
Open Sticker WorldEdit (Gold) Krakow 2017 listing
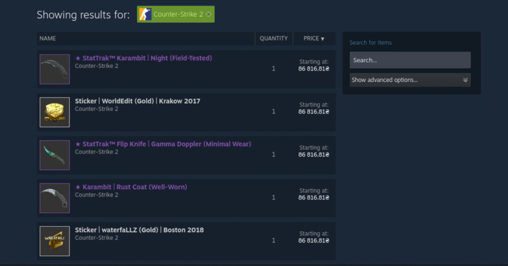point(137,101)
